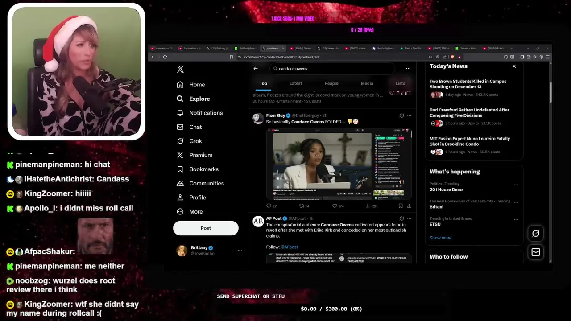Open options for ETSU trend
571x321 pixels.
point(516,219)
